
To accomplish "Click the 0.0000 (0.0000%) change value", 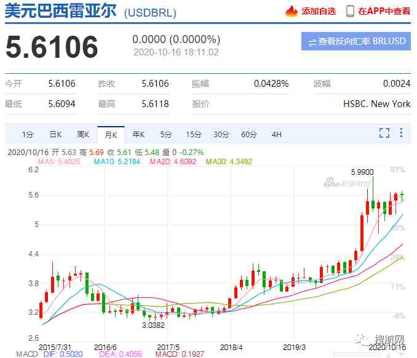I will coord(177,39).
